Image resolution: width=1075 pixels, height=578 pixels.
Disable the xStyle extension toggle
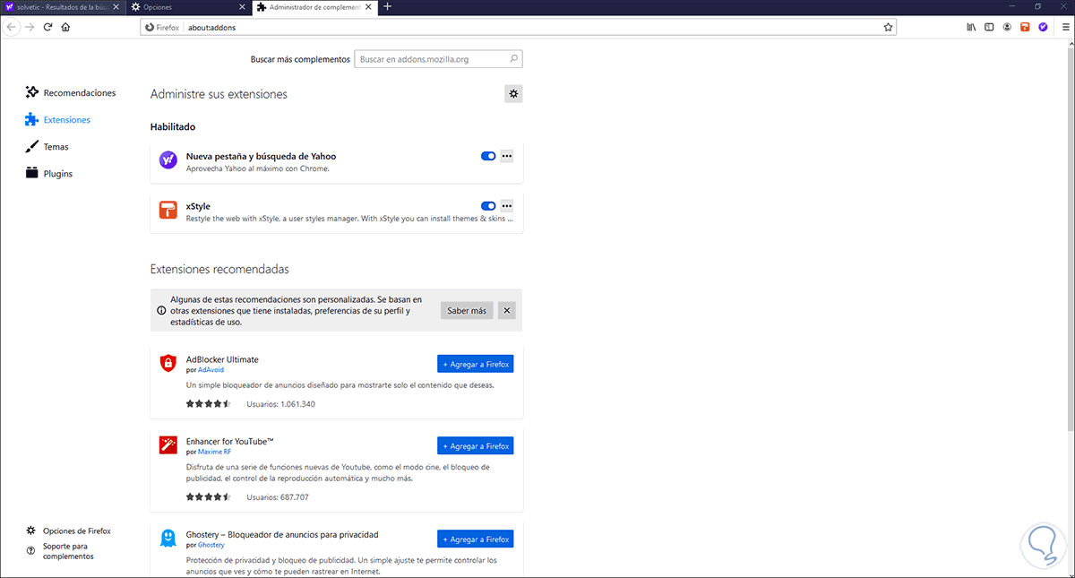(488, 206)
